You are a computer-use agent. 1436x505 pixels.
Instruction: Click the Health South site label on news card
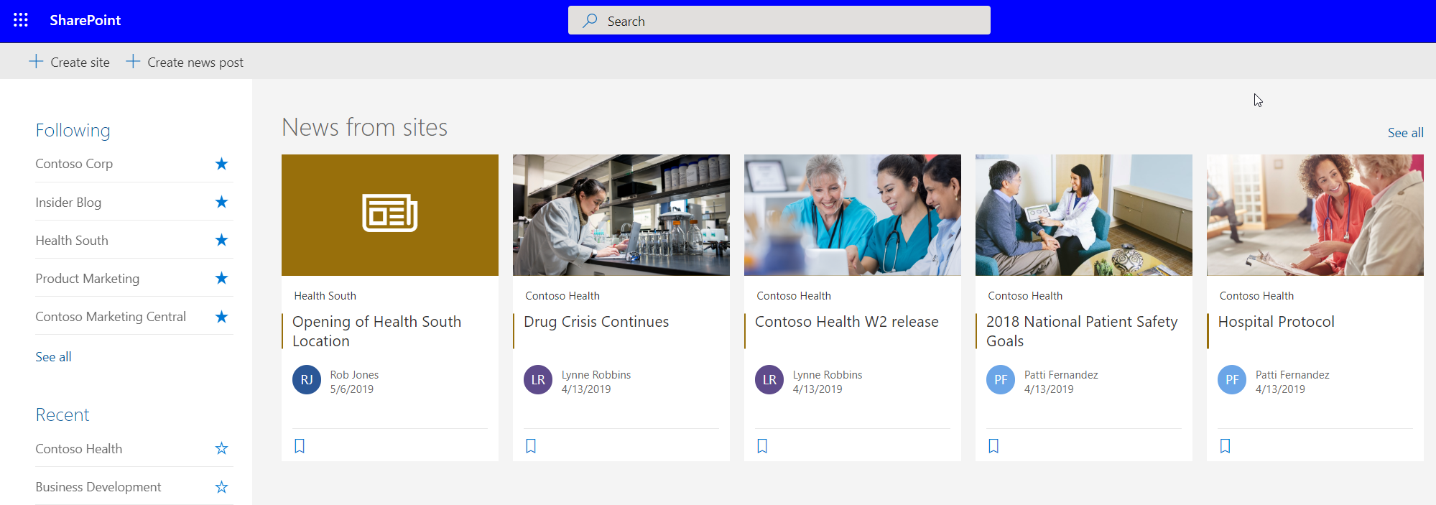325,296
